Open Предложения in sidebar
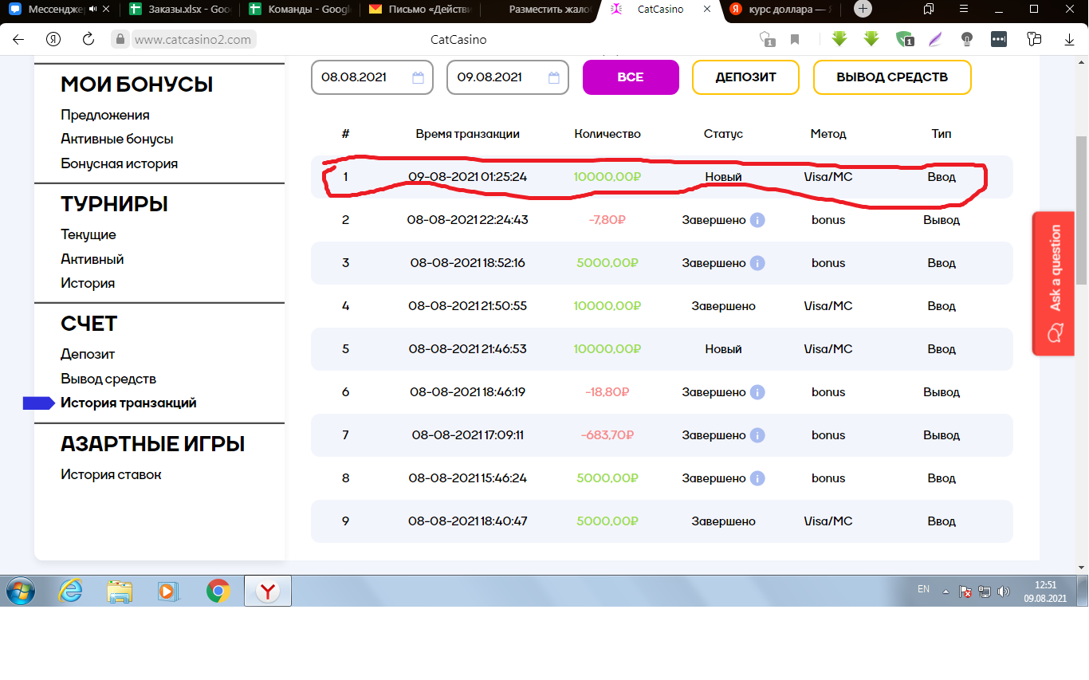The height and width of the screenshot is (680, 1089). click(105, 115)
